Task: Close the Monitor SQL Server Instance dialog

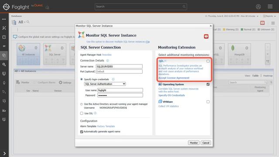Action: tap(211, 26)
